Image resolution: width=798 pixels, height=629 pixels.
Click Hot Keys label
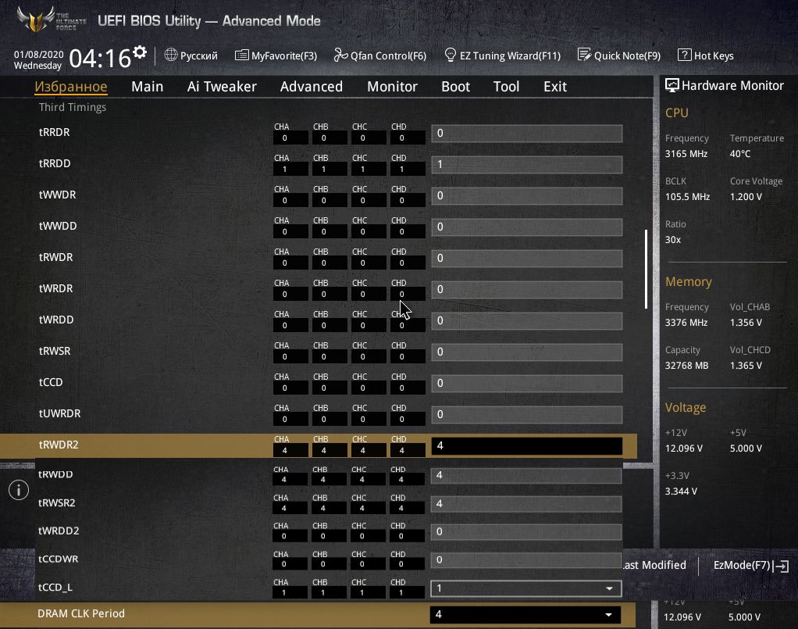coord(714,55)
